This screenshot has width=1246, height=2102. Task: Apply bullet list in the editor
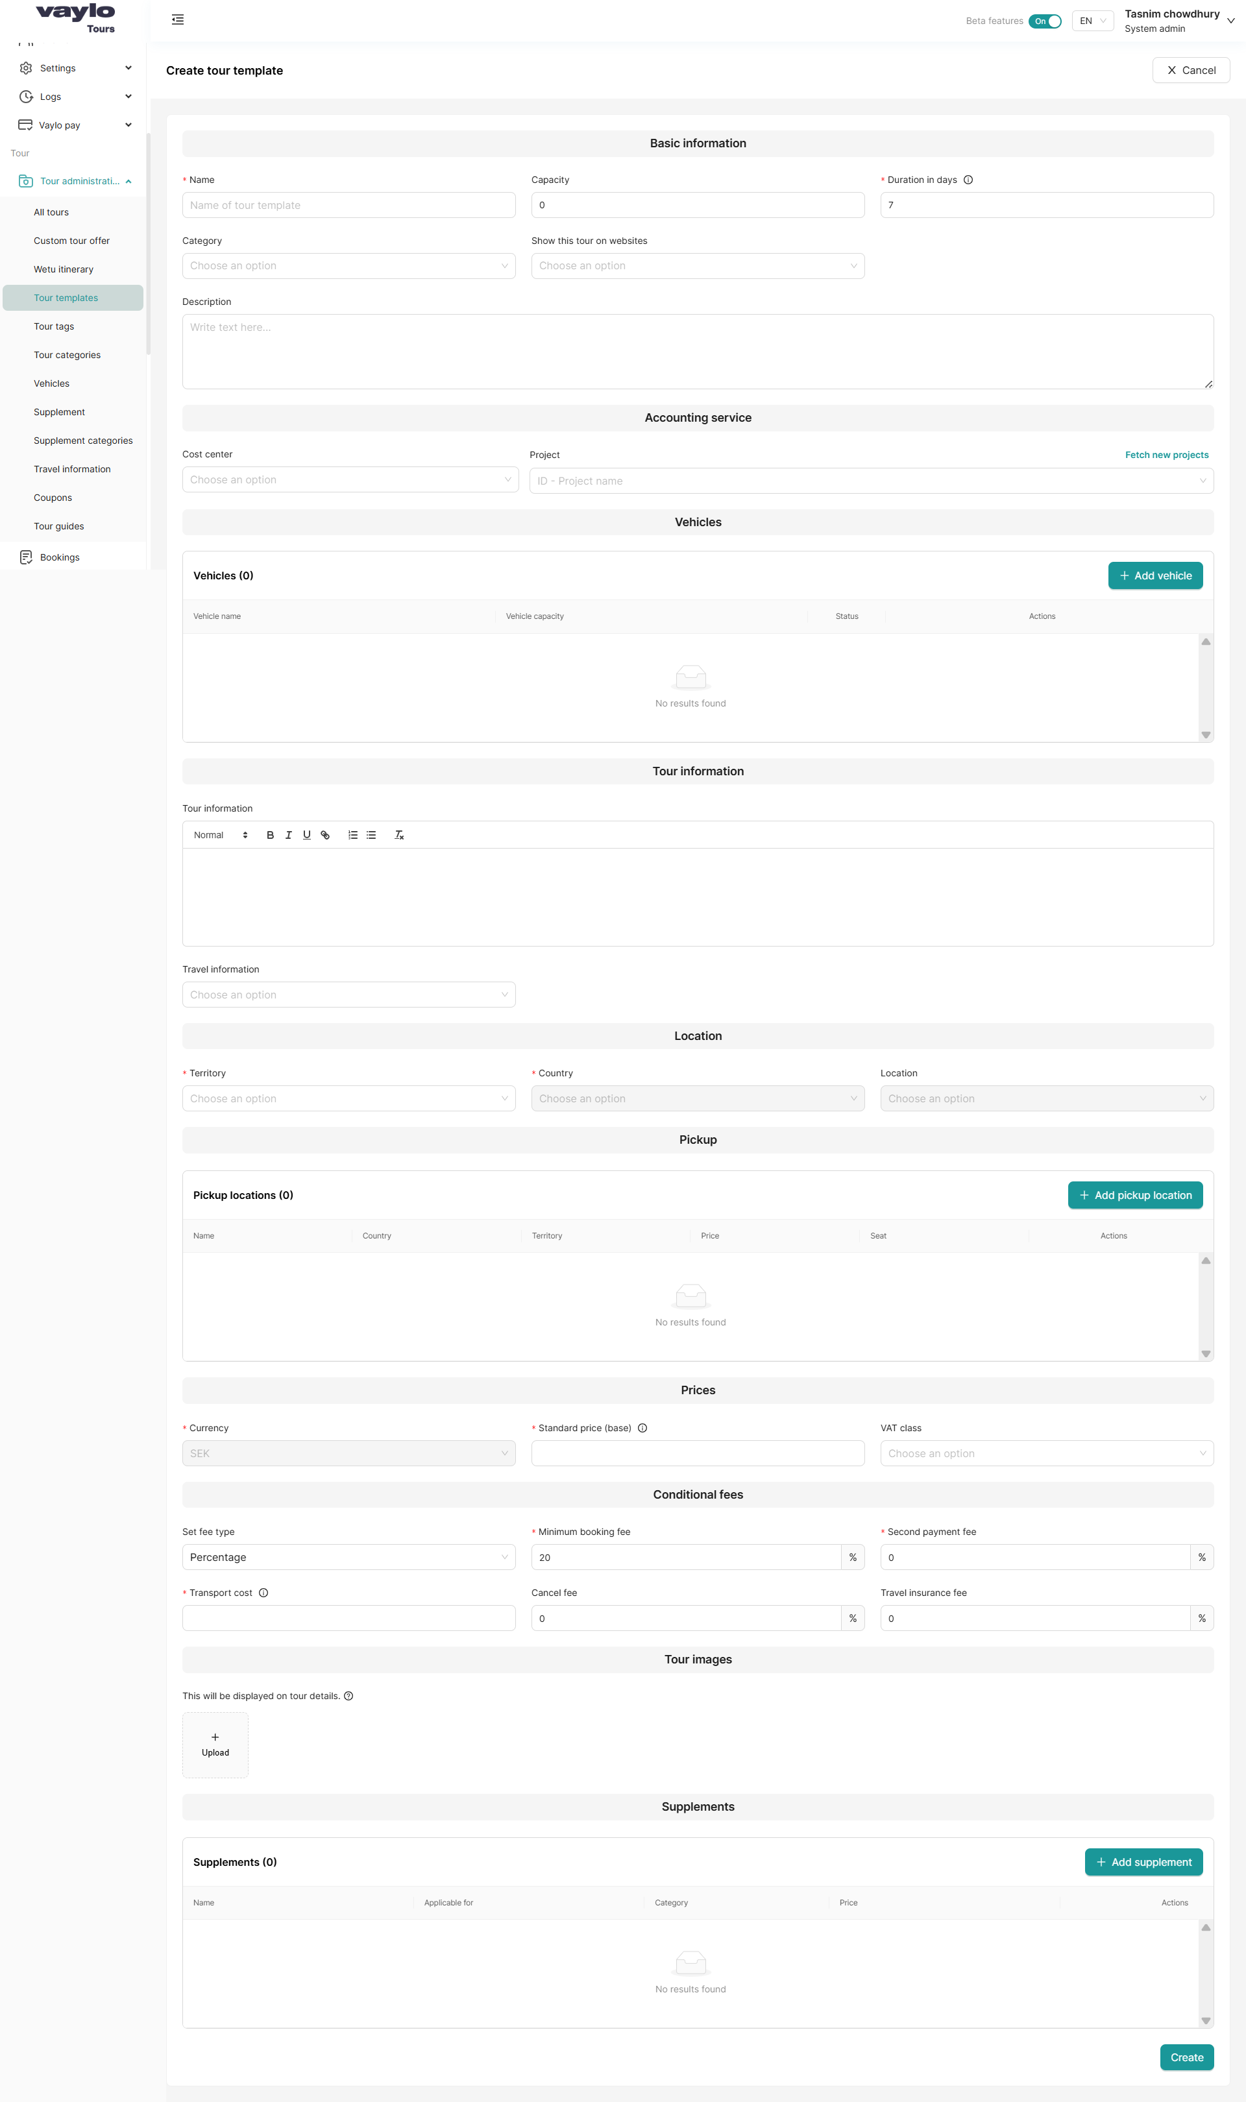[371, 835]
